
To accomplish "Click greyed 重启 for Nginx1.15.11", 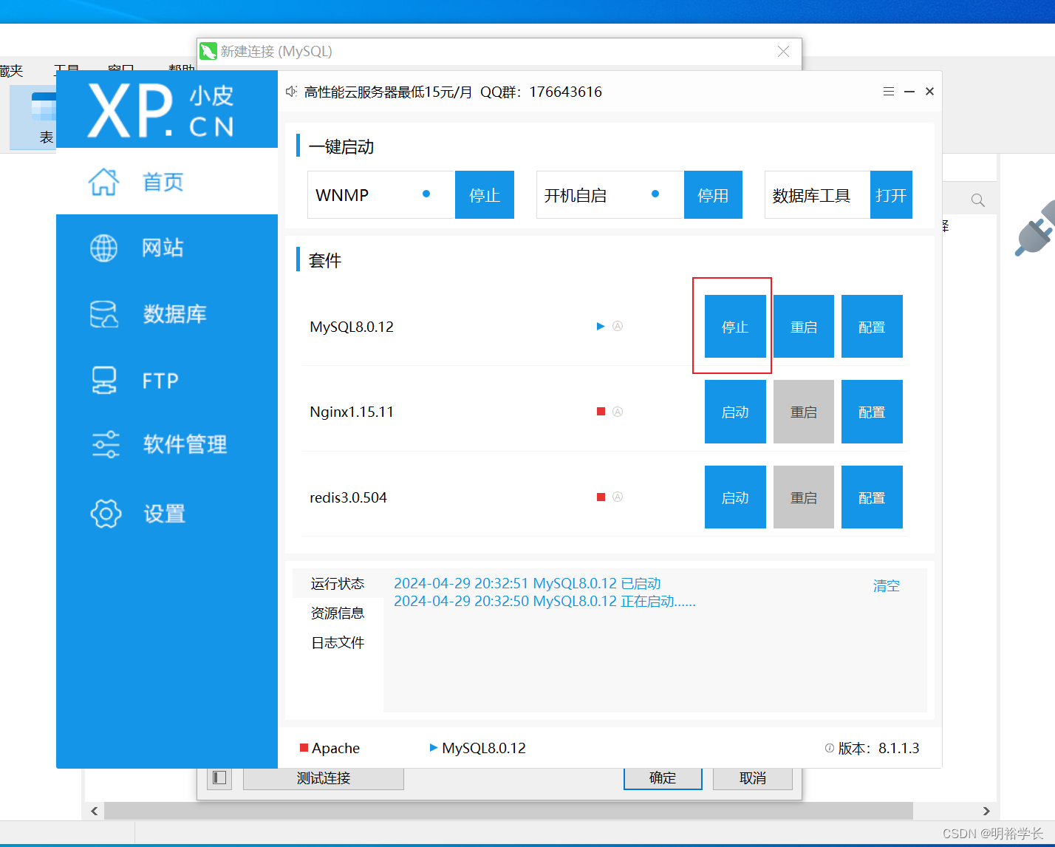I will (x=804, y=412).
